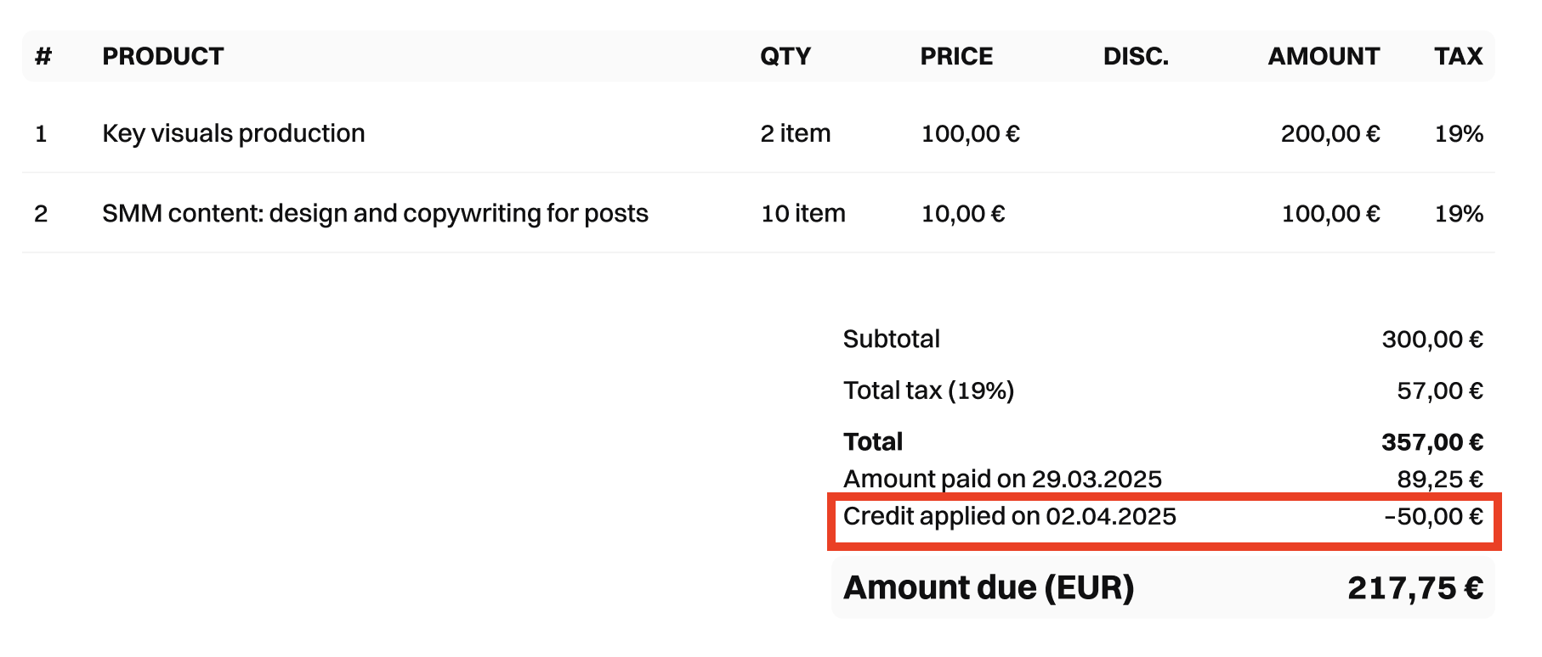Screen dimensions: 1542x657
Task: Click the Subtotal 300,00 € value
Action: [1432, 340]
